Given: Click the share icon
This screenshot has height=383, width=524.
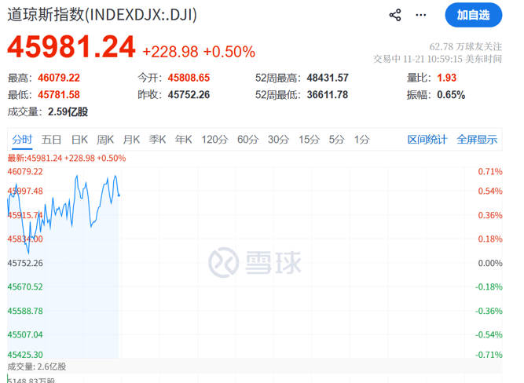Looking at the screenshot, I should [395, 15].
